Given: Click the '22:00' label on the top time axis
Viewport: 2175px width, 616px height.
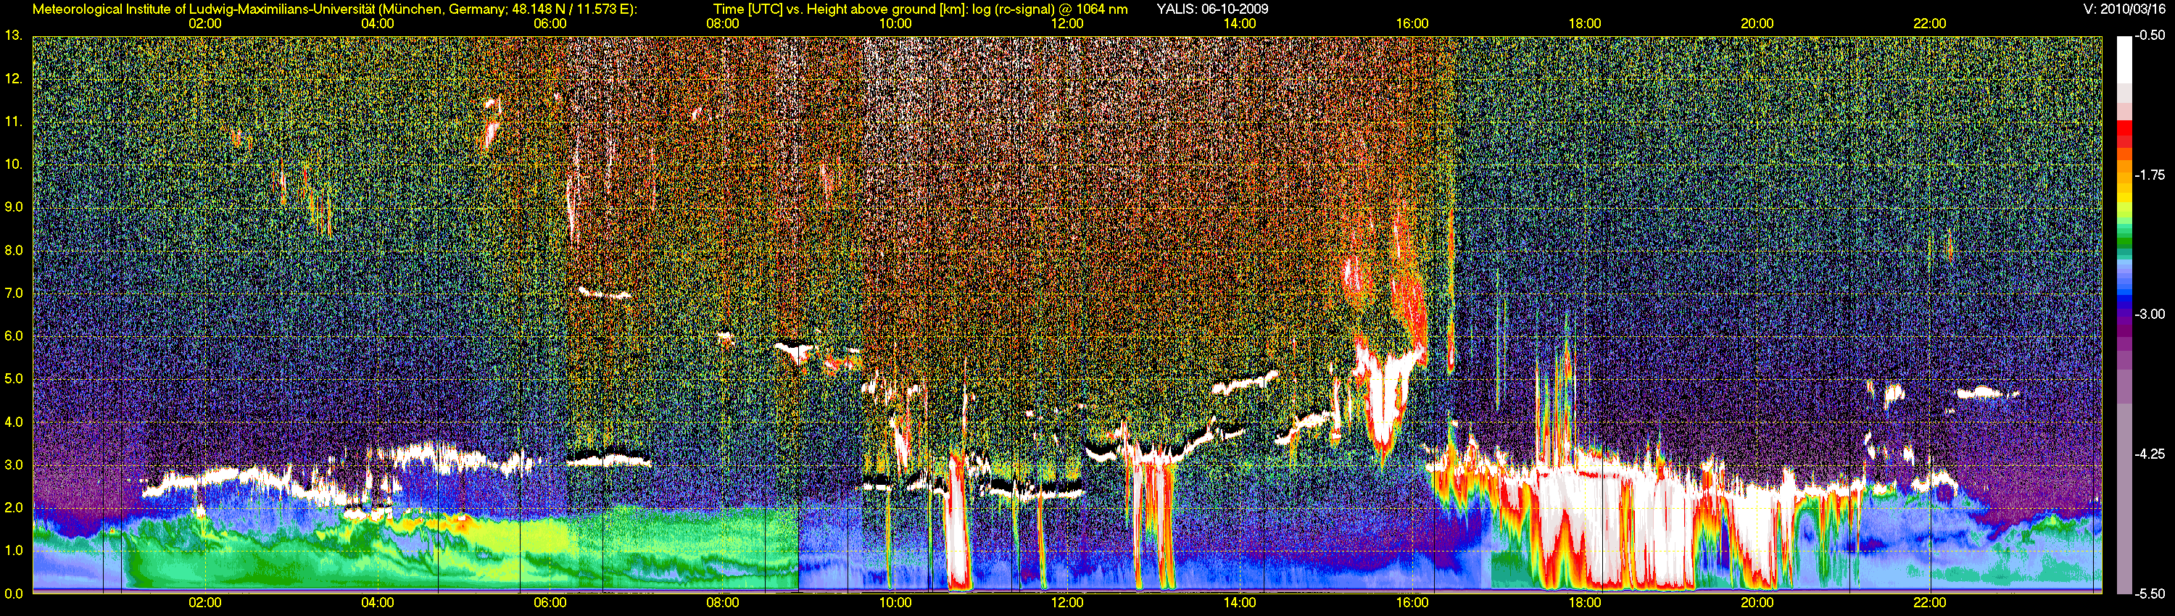Looking at the screenshot, I should click(x=1930, y=24).
